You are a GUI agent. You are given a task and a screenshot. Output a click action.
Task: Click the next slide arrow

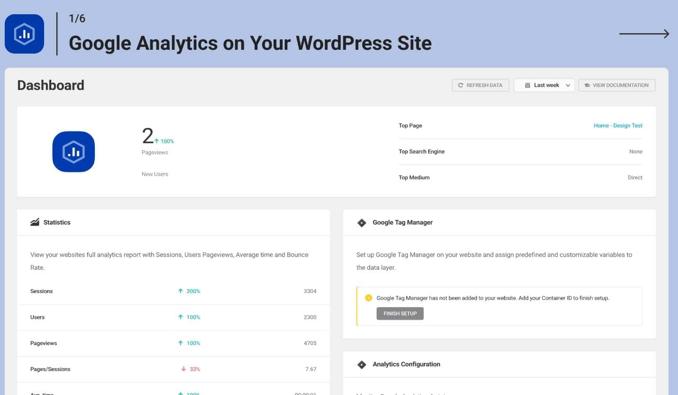644,34
